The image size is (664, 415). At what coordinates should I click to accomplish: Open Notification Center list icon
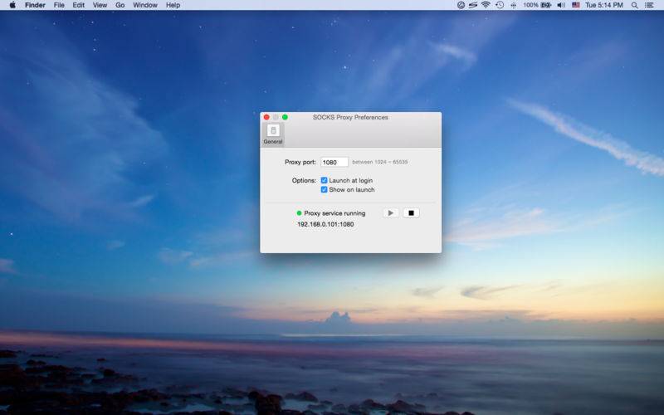(x=651, y=5)
